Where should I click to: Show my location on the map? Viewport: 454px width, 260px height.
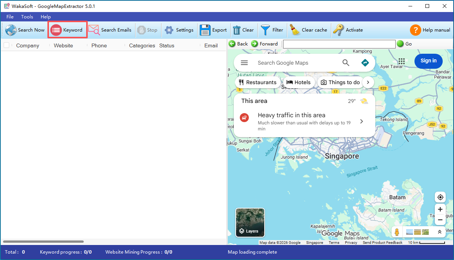point(440,197)
